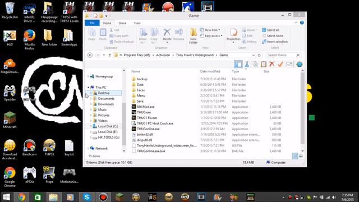Click the ribbon Paste button
This screenshot has width=359, height=202.
click(103, 35)
